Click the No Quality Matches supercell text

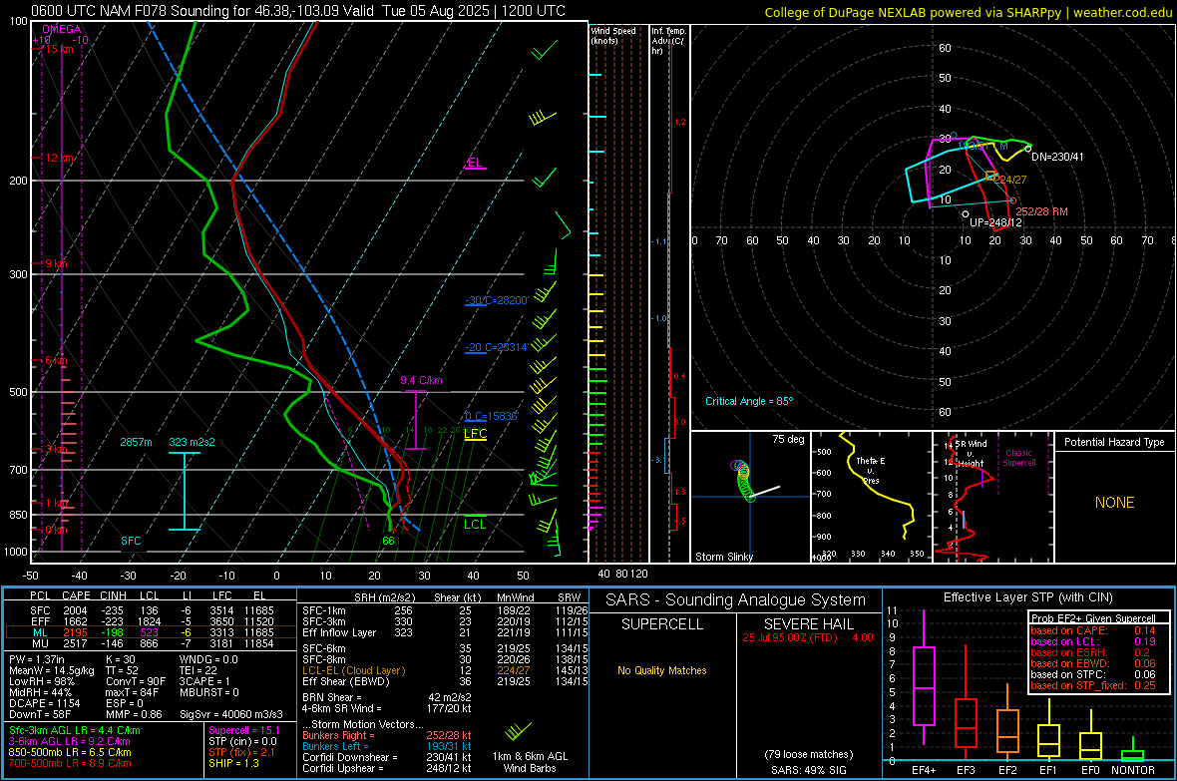(661, 670)
